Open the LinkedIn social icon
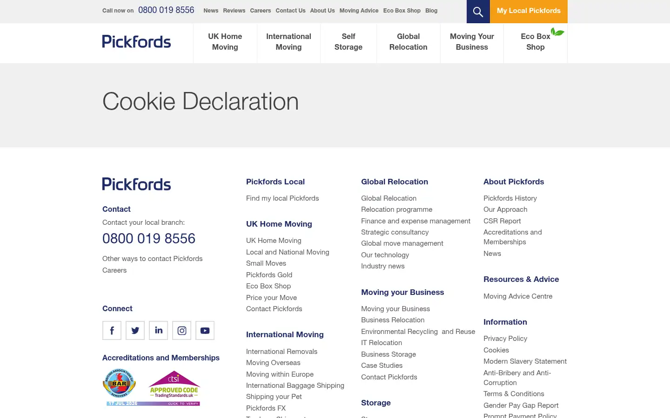Viewport: 670px width, 418px height. click(x=158, y=330)
